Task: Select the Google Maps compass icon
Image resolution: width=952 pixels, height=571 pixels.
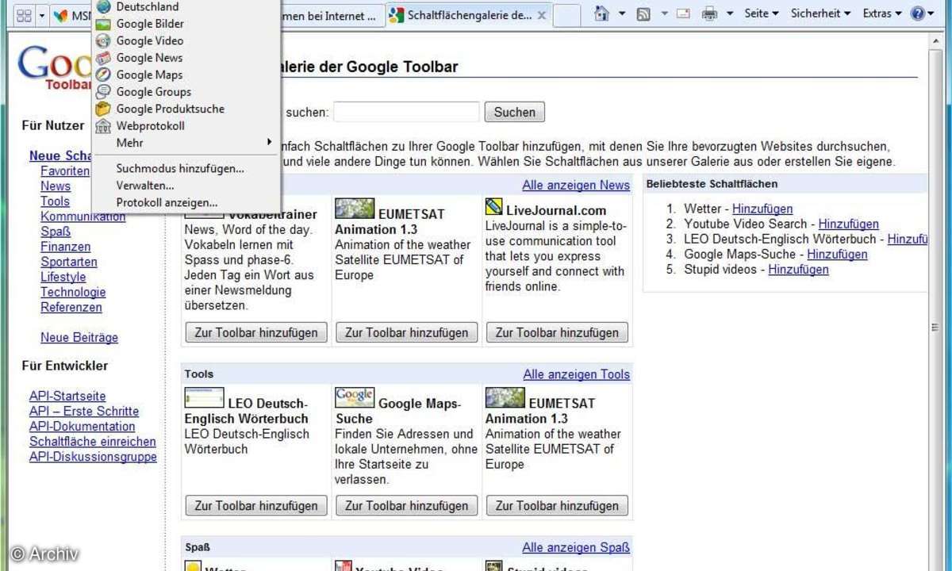Action: (x=103, y=75)
